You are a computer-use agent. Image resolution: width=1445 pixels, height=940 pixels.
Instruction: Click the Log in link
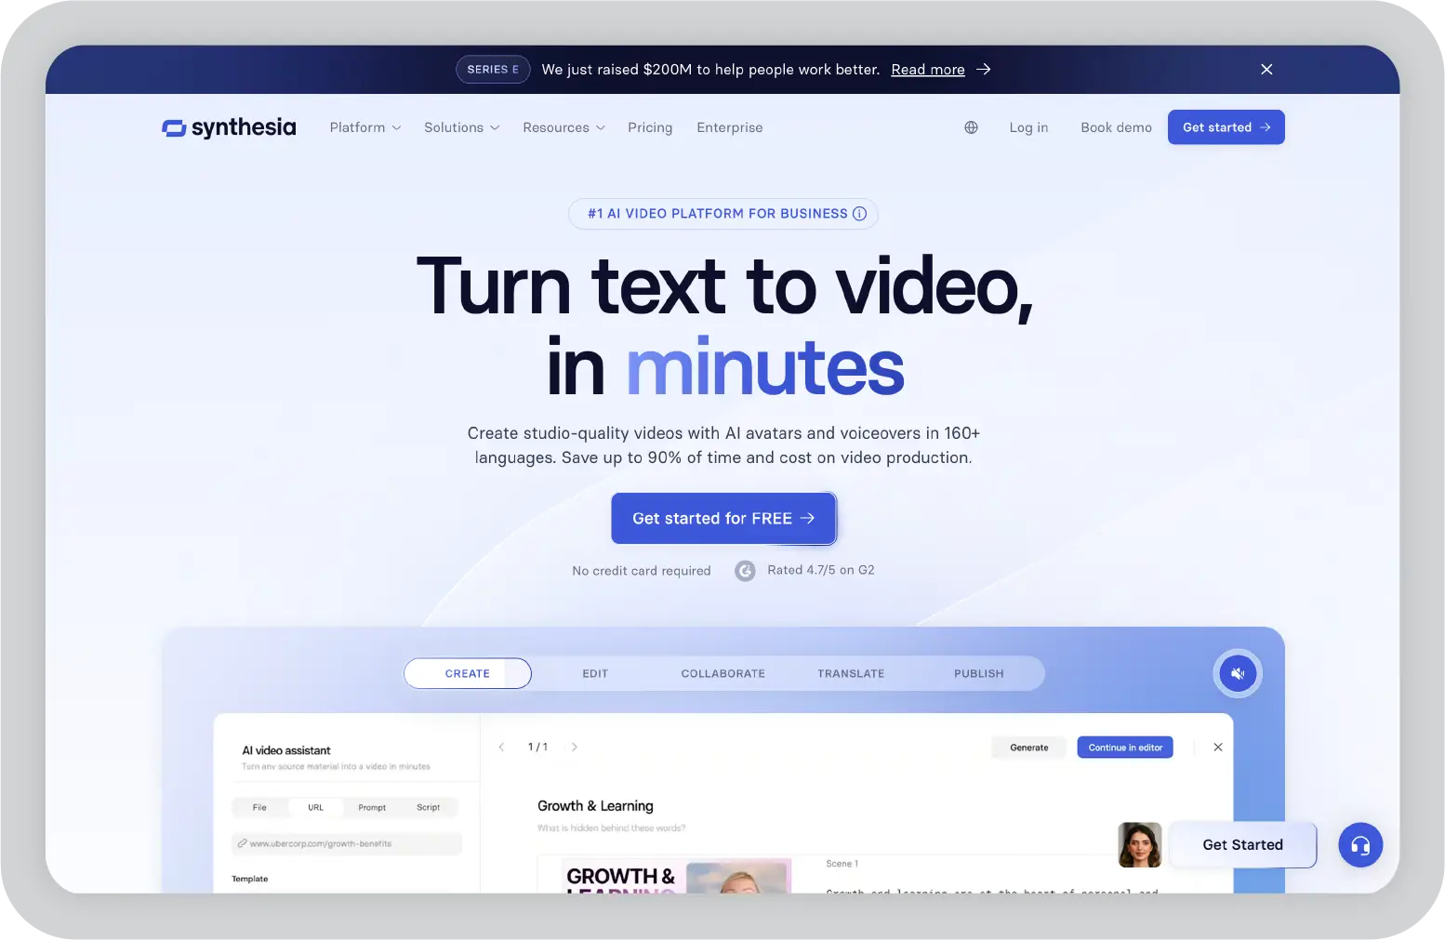click(x=1028, y=127)
